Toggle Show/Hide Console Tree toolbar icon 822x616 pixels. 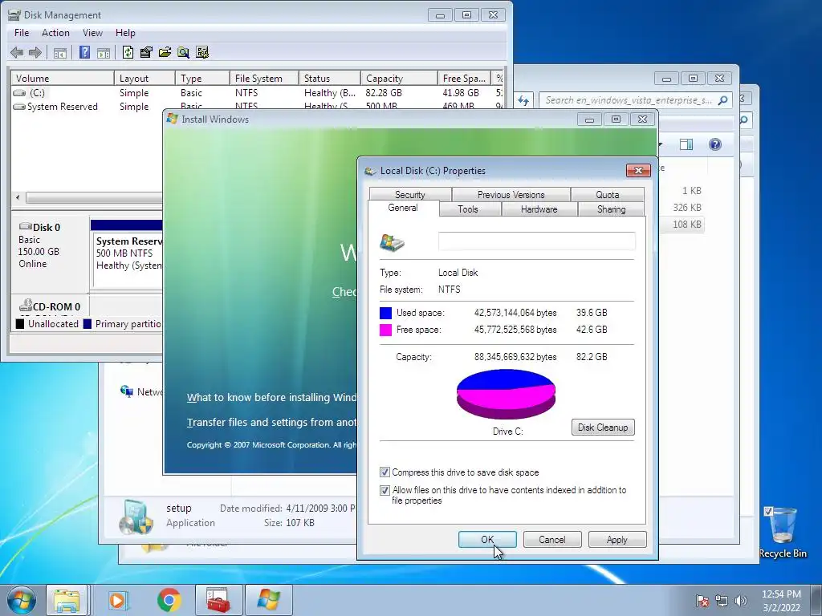click(60, 52)
